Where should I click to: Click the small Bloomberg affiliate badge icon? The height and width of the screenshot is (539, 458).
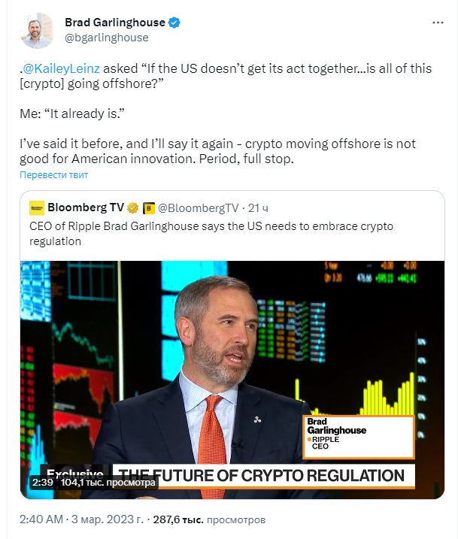click(x=149, y=207)
